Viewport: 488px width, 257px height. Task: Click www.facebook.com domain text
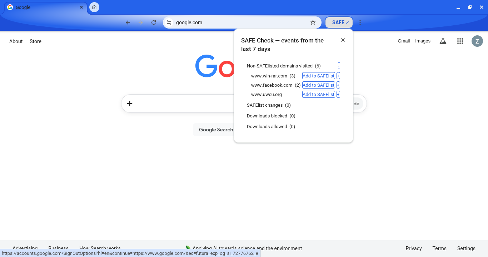click(272, 85)
